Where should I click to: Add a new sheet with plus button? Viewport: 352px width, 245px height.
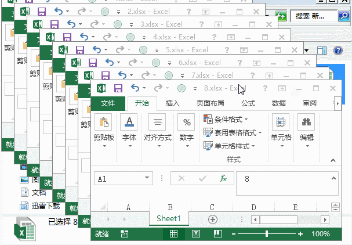[x=213, y=219]
